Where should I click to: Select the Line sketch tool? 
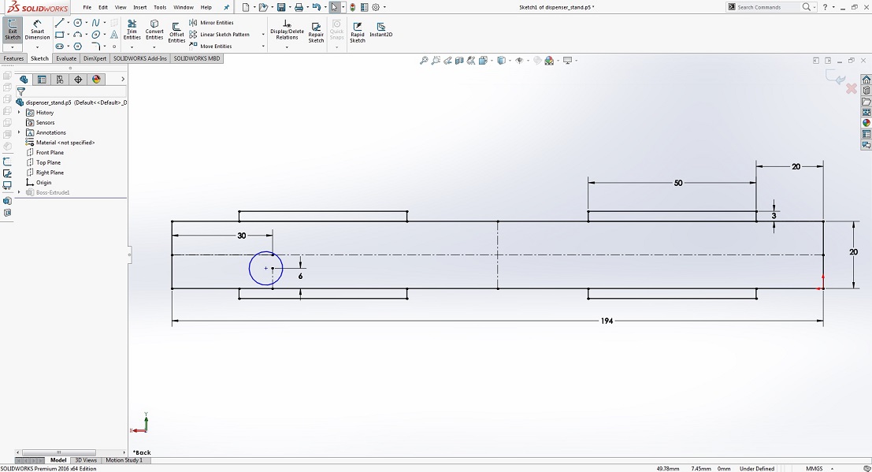coord(60,23)
